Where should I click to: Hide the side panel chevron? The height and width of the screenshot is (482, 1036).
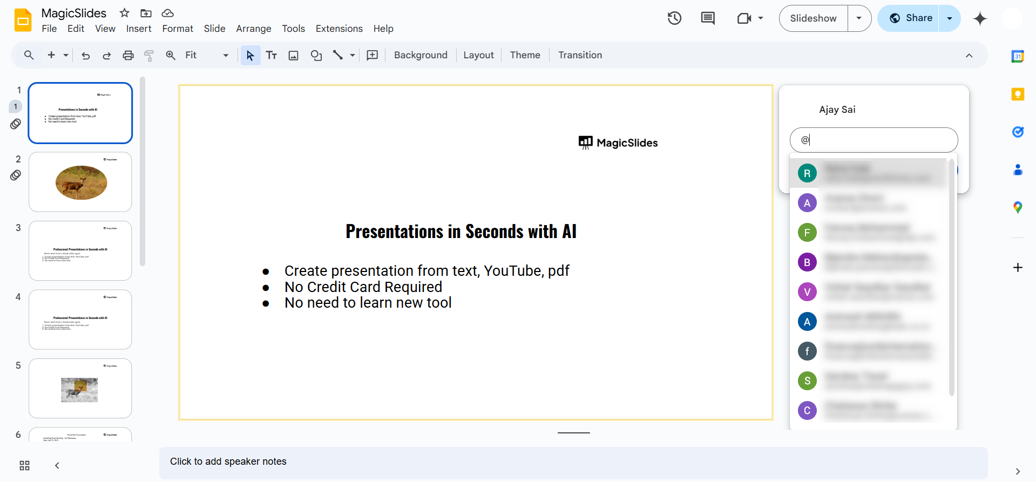[x=1018, y=471]
